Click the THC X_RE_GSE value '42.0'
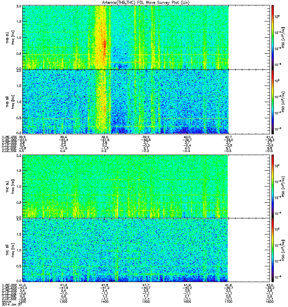 [x=270, y=285]
